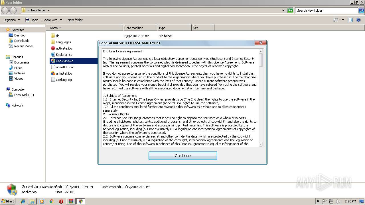
Task: Click the Back navigation button
Action: 5,11
